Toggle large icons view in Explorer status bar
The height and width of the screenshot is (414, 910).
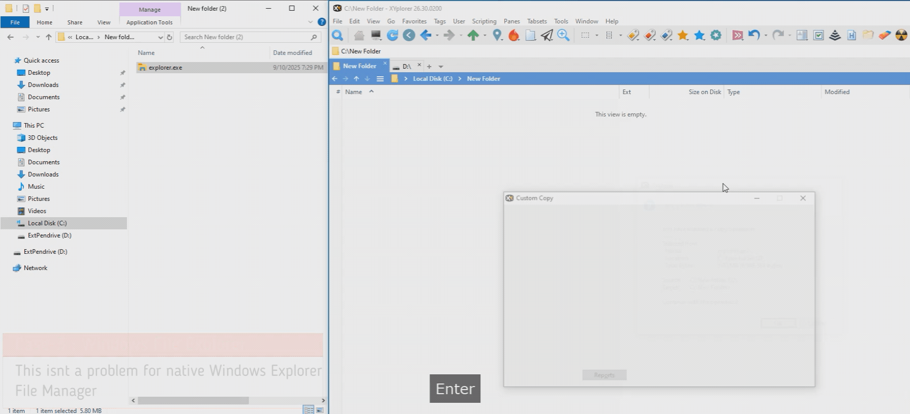(320, 410)
